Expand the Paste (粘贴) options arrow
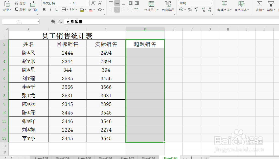 point(11,10)
